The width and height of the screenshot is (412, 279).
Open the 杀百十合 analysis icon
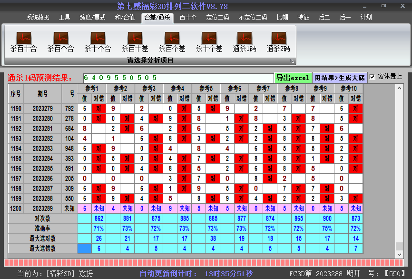pos(24,42)
